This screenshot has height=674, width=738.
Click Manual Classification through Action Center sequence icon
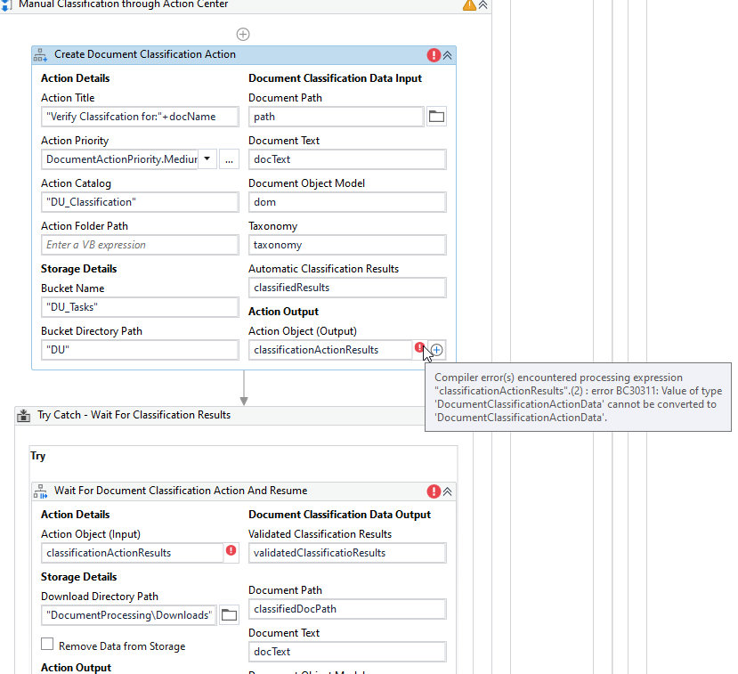[6, 5]
